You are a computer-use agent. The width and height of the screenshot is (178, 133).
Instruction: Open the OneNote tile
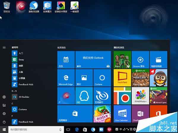[x=140, y=114]
